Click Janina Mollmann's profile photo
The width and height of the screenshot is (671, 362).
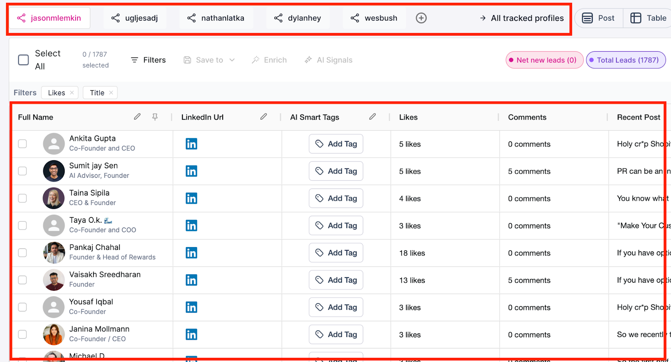click(54, 334)
